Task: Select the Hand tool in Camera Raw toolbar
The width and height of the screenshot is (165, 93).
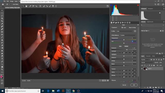Action: click(26, 6)
